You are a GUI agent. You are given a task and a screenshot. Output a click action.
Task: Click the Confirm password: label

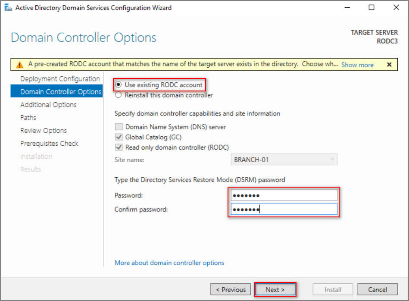(141, 210)
